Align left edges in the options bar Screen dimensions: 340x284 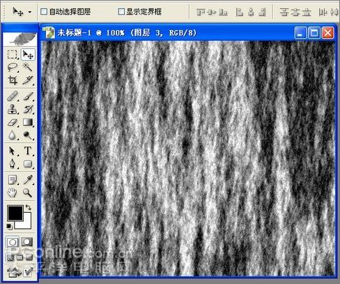pos(239,12)
